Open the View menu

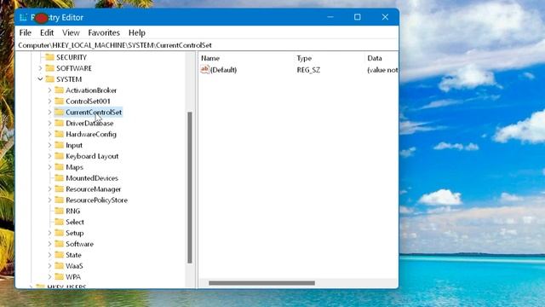click(71, 32)
